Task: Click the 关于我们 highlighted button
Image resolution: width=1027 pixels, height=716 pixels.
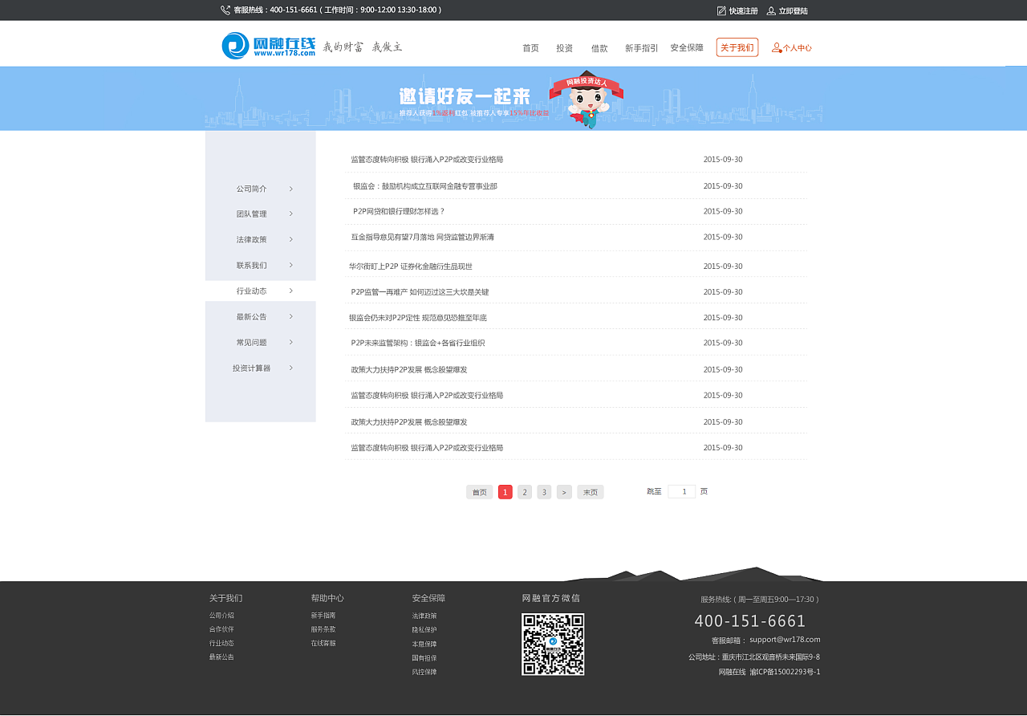Action: [x=737, y=47]
